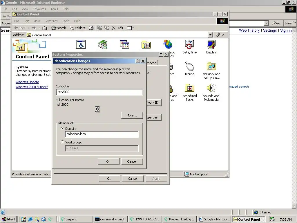Click the Folders toolbar button
297x223 pixels.
77,28
